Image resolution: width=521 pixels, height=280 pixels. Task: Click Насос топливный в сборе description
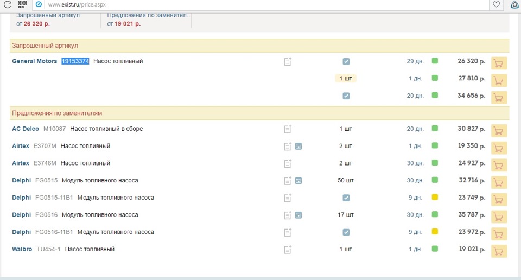pyautogui.click(x=106, y=129)
